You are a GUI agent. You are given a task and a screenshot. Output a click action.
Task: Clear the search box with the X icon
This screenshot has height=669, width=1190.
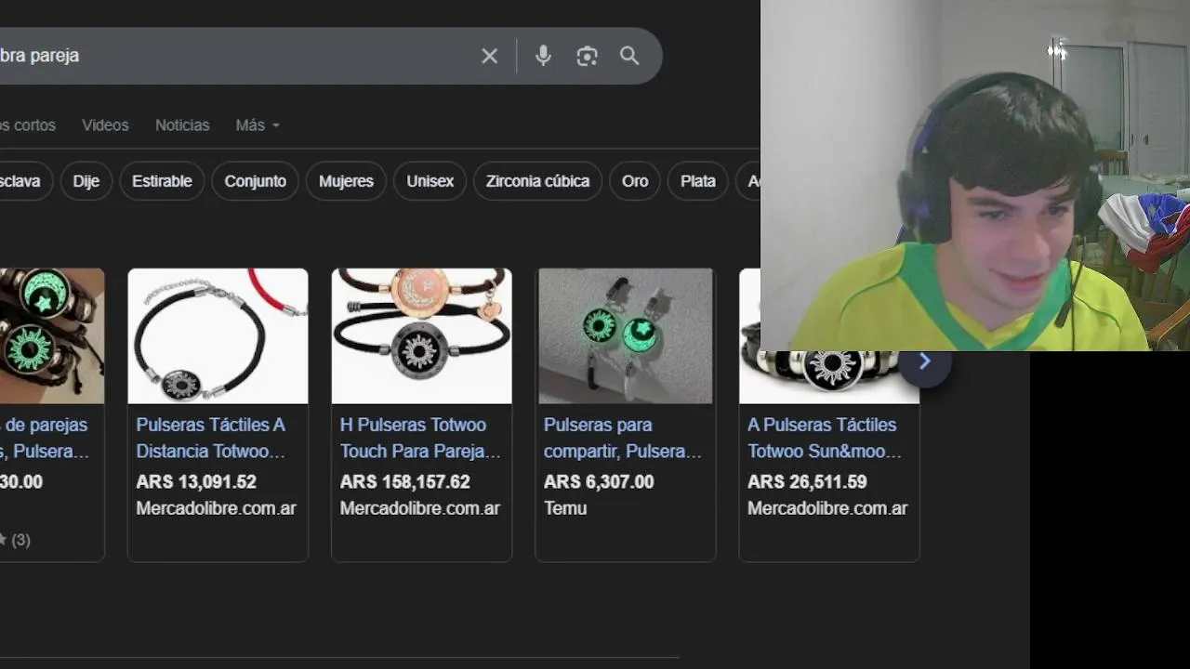coord(490,56)
